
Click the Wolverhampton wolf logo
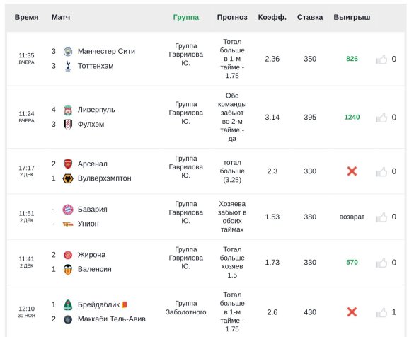[x=68, y=178]
